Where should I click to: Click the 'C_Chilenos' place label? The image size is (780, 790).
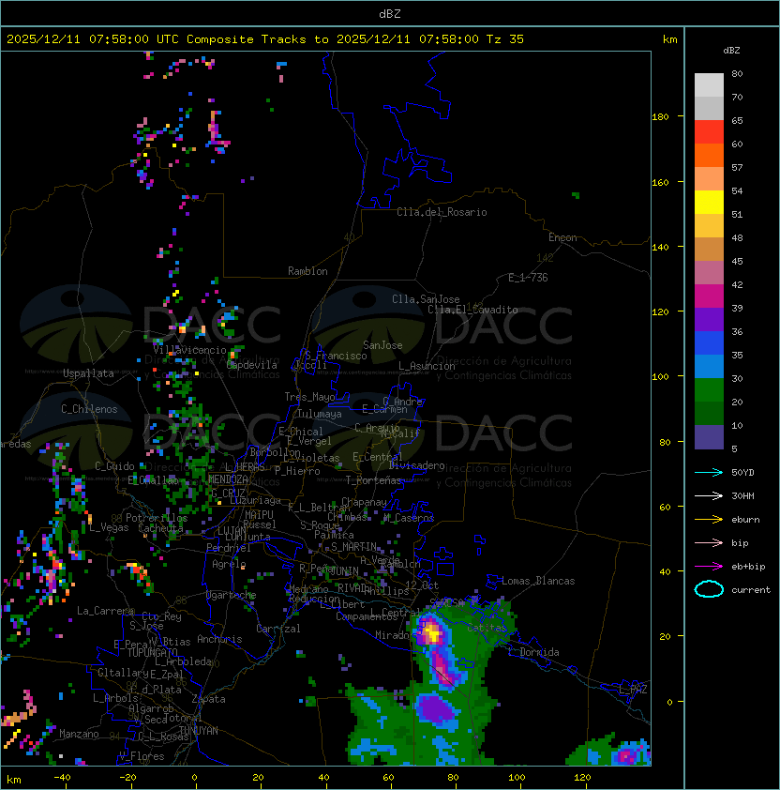point(89,409)
